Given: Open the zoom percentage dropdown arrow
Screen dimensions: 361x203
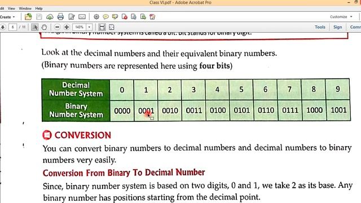Looking at the screenshot, I should (x=89, y=27).
